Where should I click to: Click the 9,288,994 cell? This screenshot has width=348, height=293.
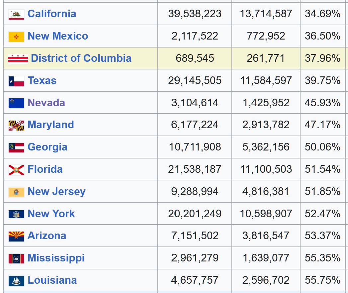(x=195, y=191)
